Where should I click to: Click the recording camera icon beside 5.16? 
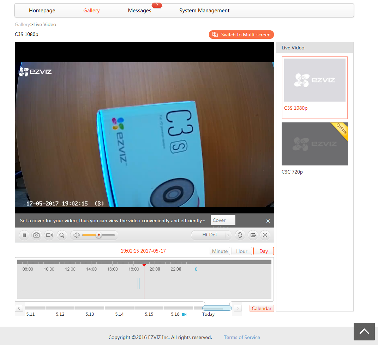(x=184, y=314)
